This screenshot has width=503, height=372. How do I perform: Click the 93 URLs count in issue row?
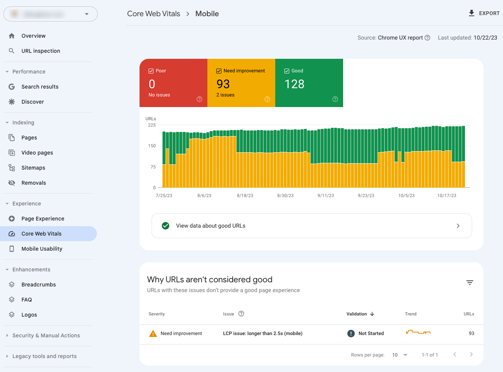pyautogui.click(x=471, y=334)
